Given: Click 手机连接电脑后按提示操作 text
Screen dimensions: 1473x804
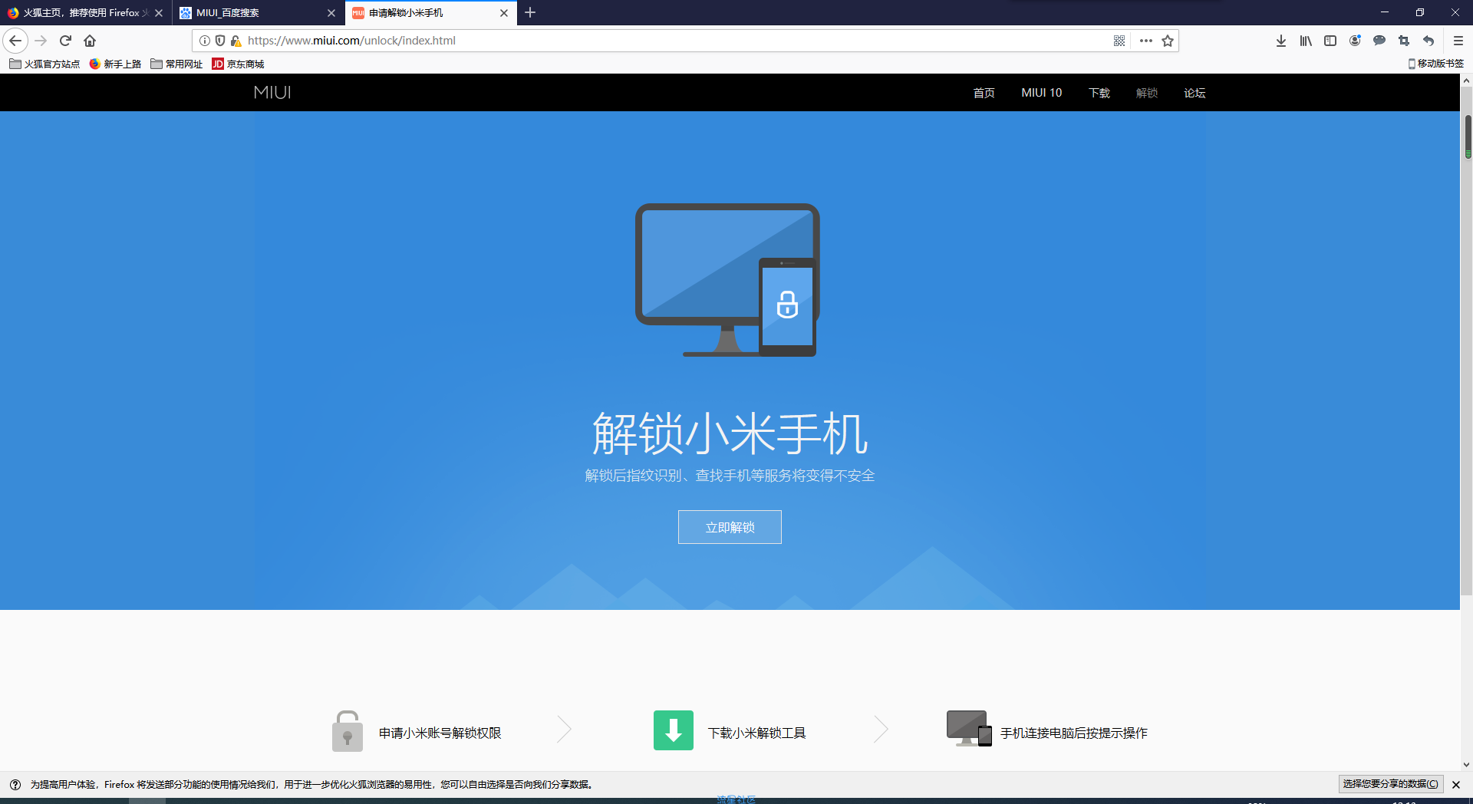Looking at the screenshot, I should [1074, 733].
